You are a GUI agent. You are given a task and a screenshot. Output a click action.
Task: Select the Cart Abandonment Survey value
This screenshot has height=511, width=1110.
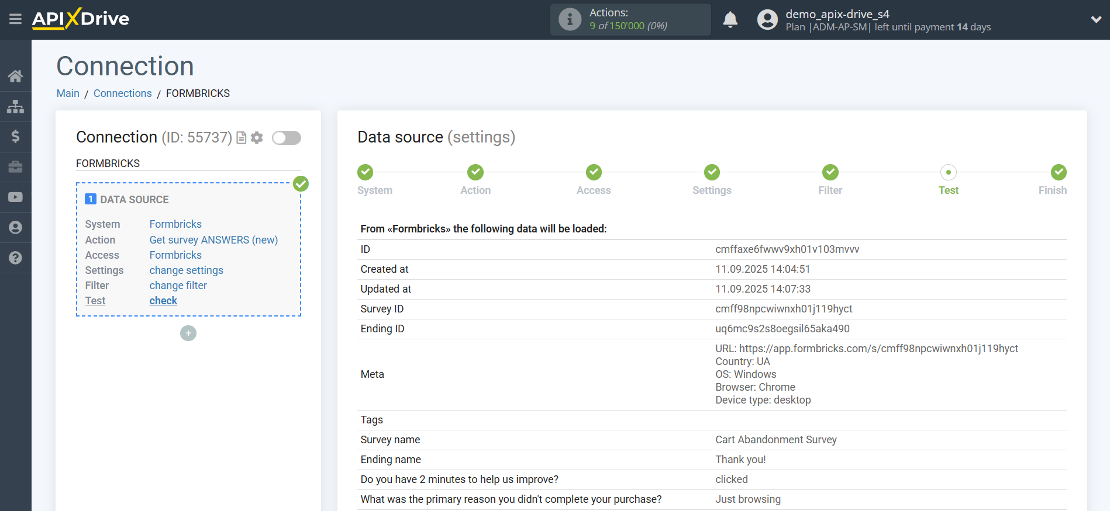click(776, 440)
